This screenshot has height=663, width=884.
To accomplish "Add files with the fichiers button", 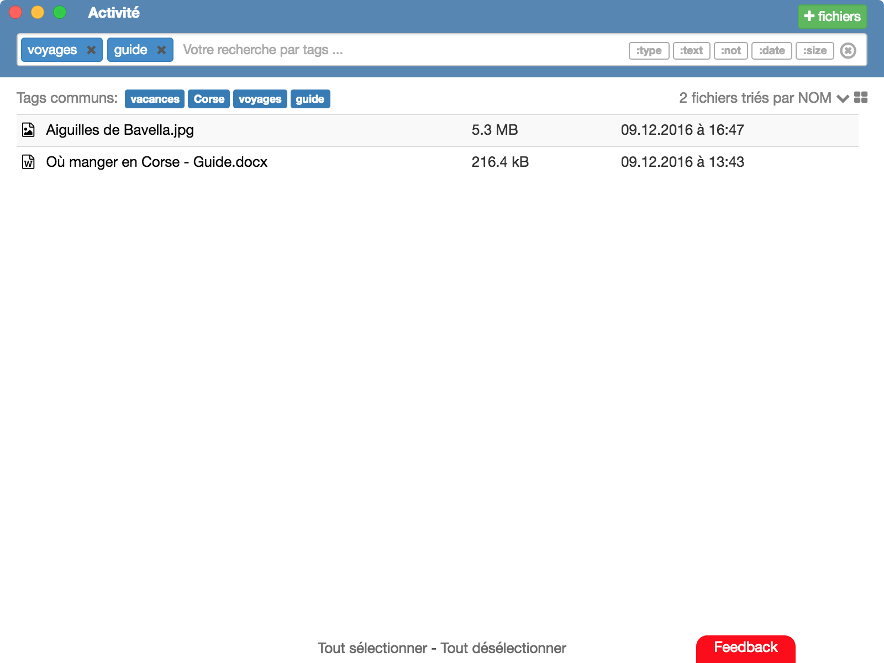I will [832, 16].
